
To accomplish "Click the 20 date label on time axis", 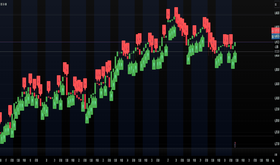I will (47, 160).
